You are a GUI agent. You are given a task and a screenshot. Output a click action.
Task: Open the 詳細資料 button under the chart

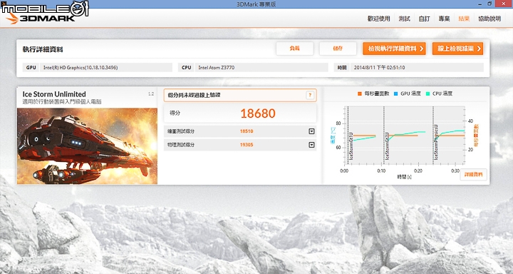[473, 174]
